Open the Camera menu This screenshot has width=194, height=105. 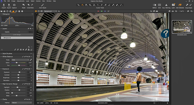[38, 1]
